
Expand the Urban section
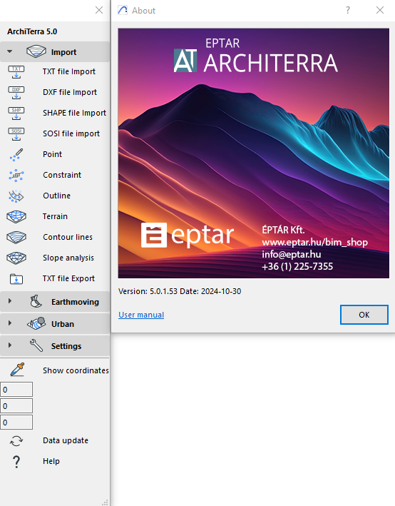(x=10, y=323)
